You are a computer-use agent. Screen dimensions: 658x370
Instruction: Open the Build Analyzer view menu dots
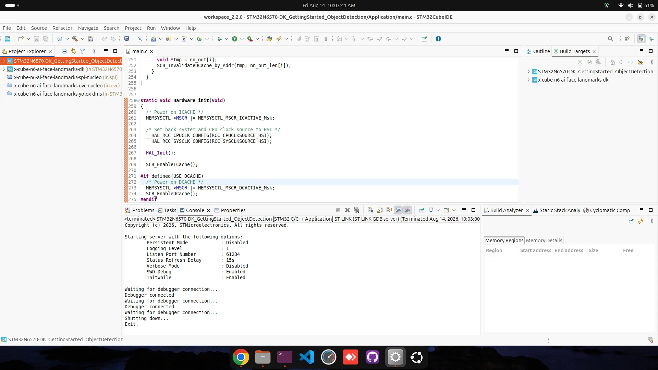(652, 221)
